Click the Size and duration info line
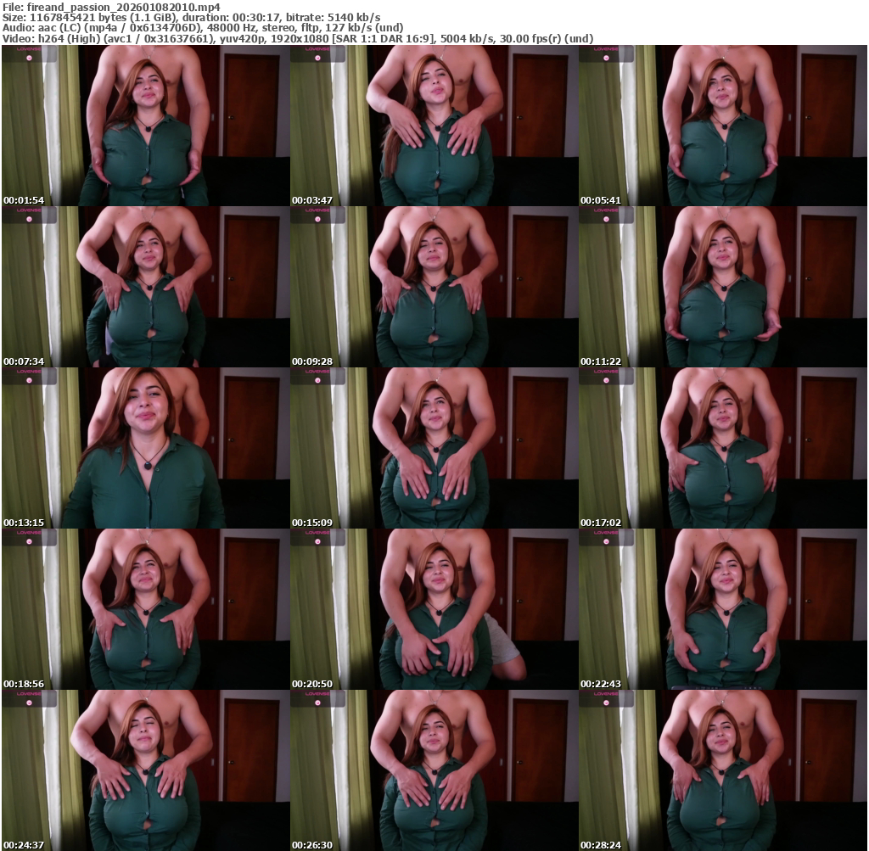 [x=191, y=17]
